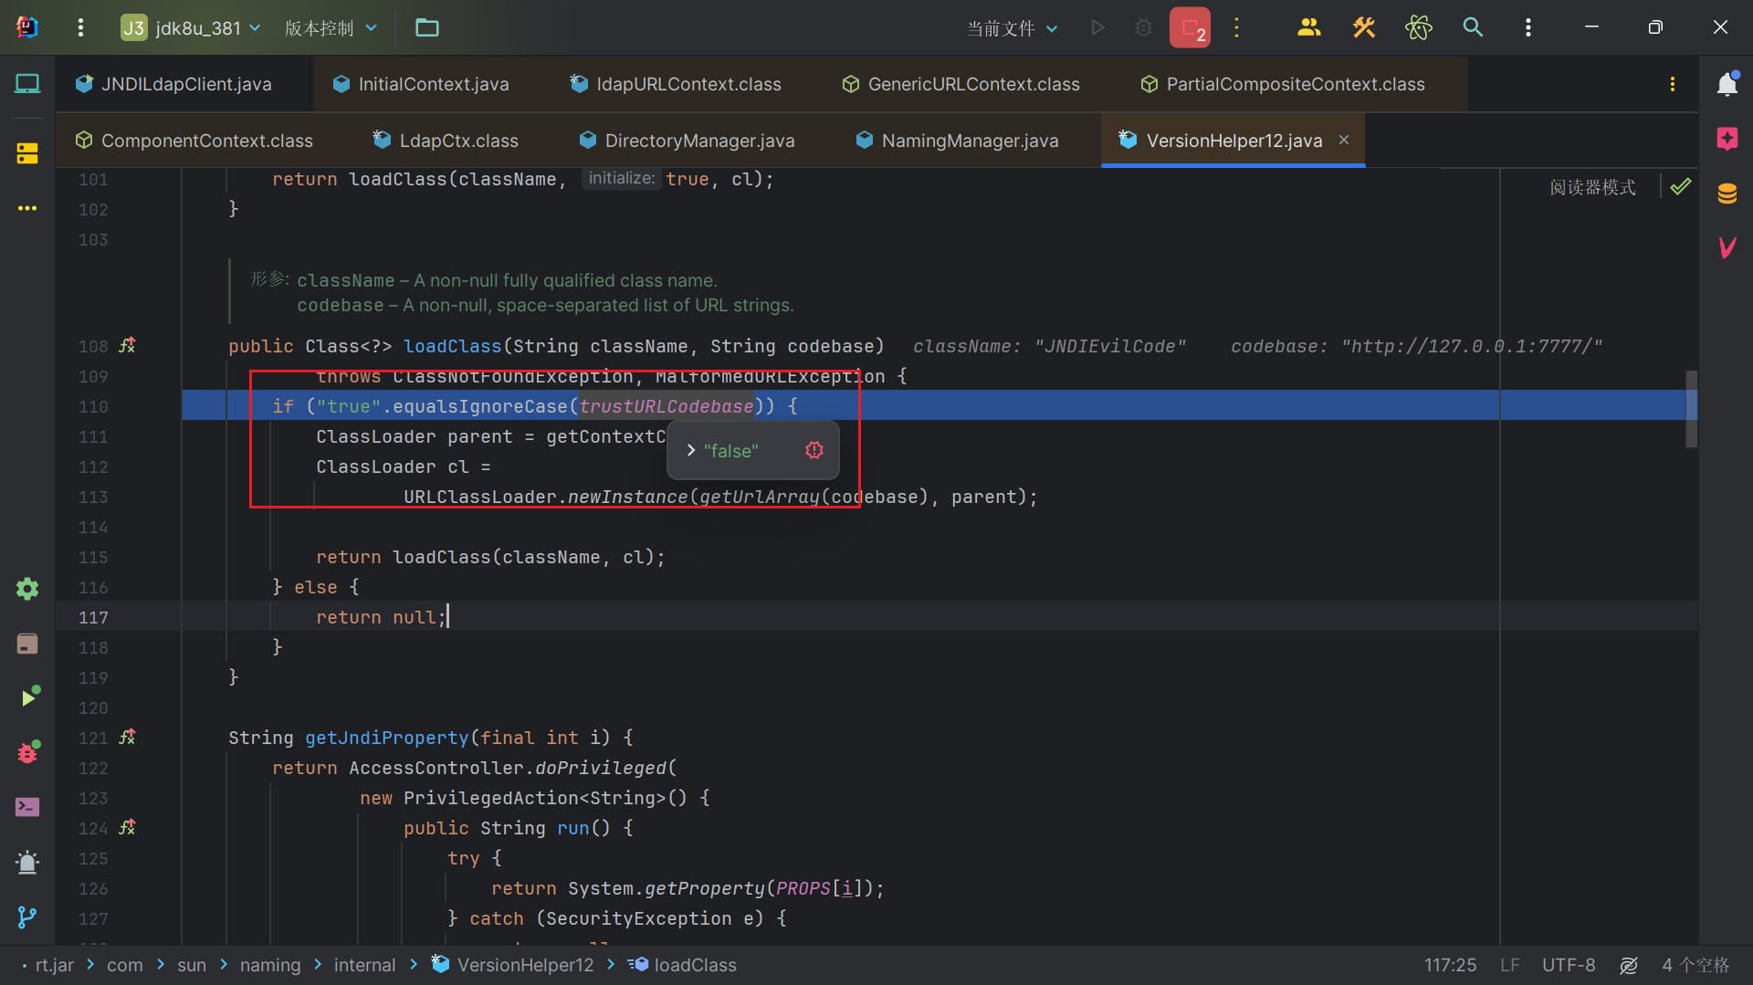Screen dimensions: 1753x985
Task: Click the stop debug session button
Action: [x=1190, y=27]
